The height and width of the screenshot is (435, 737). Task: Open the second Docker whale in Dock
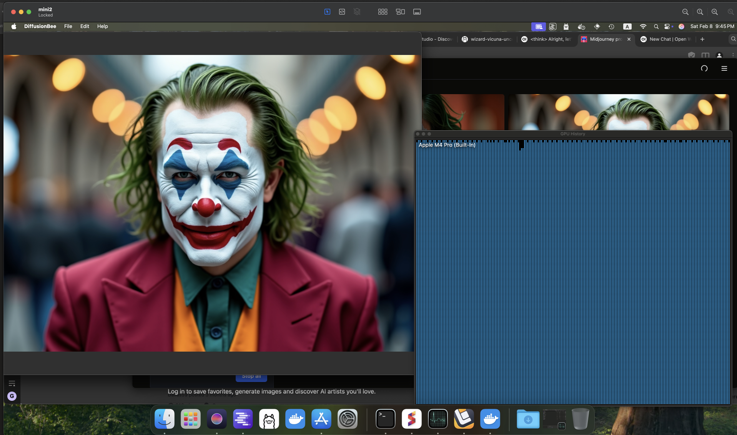(490, 419)
